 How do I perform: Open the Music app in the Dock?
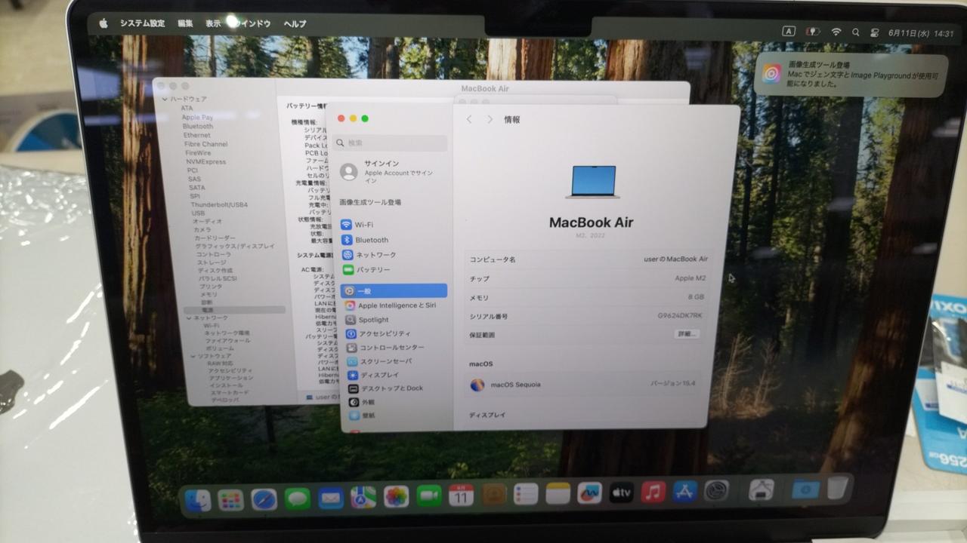[x=653, y=492]
